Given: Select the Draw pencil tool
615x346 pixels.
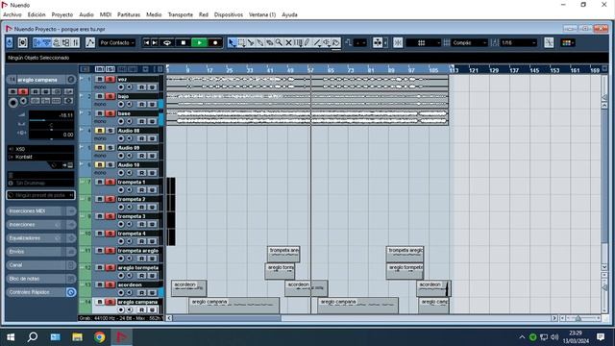Looking at the screenshot, I should pyautogui.click(x=307, y=42).
